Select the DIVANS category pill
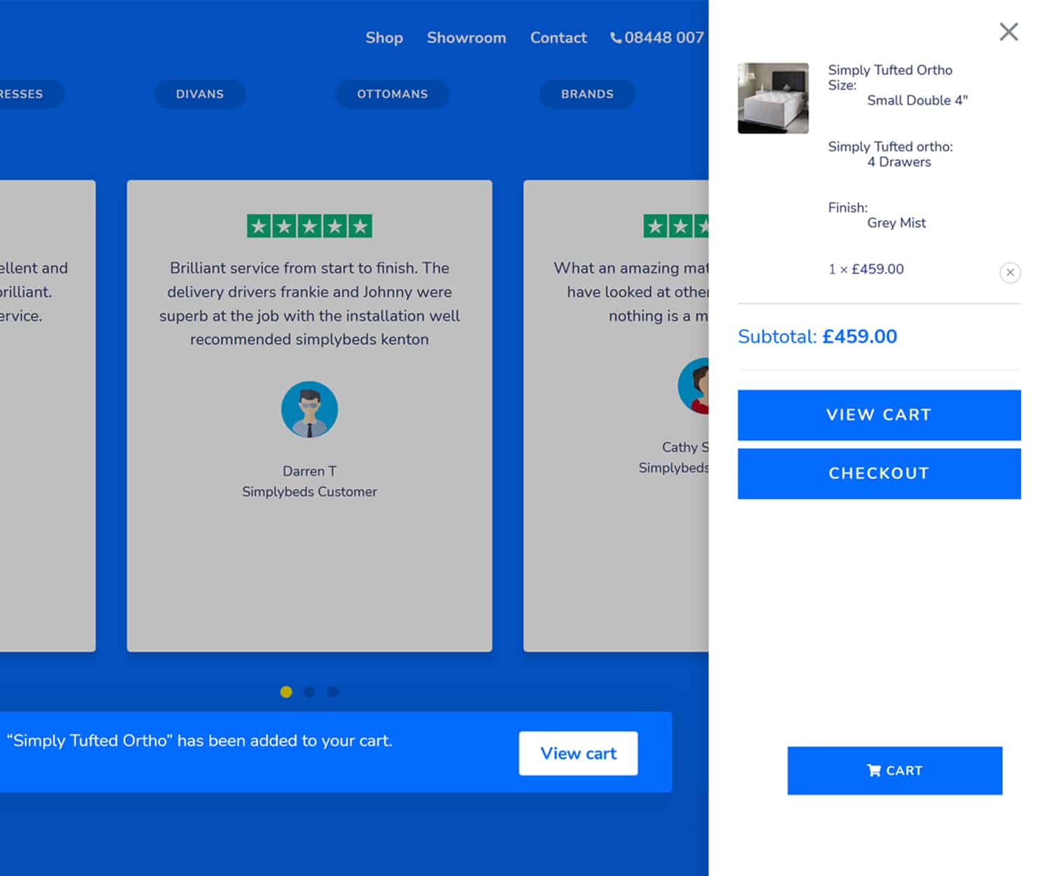 [x=200, y=94]
